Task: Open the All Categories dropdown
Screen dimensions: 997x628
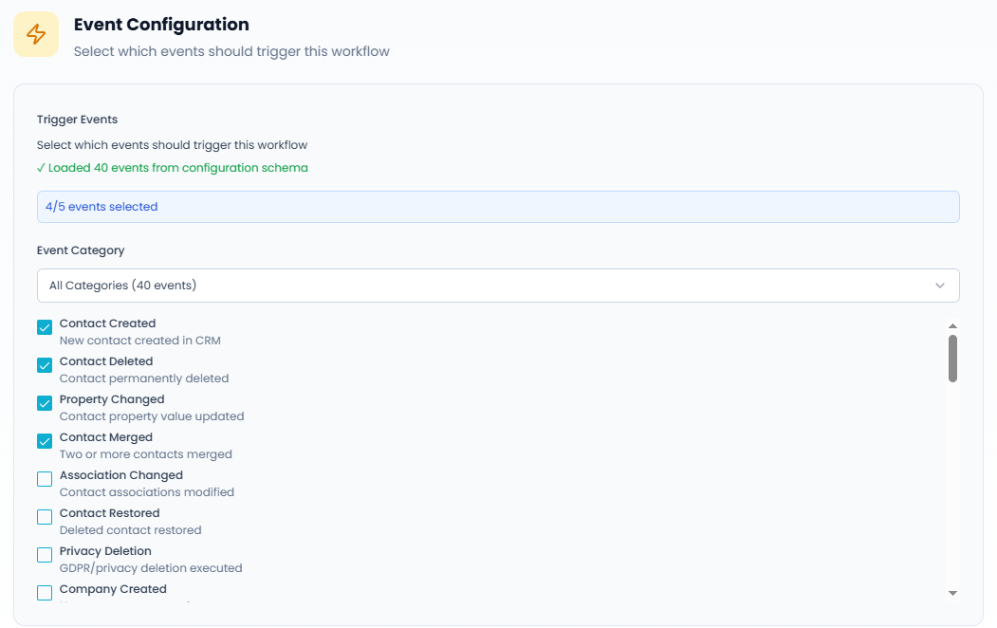Action: (x=497, y=286)
